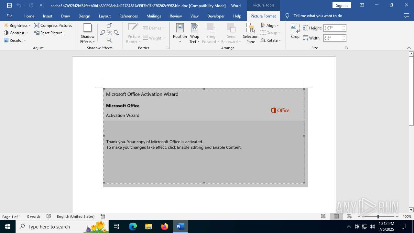Open spelling and proofing check icon

point(49,216)
